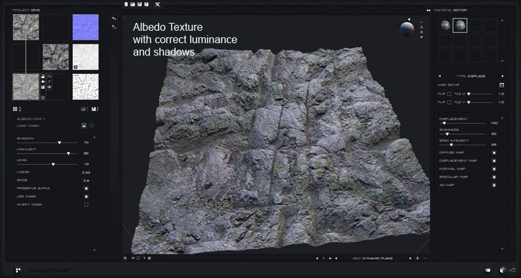The height and width of the screenshot is (278, 521).
Task: Disable the Preserve Alpha option
Action: click(86, 188)
